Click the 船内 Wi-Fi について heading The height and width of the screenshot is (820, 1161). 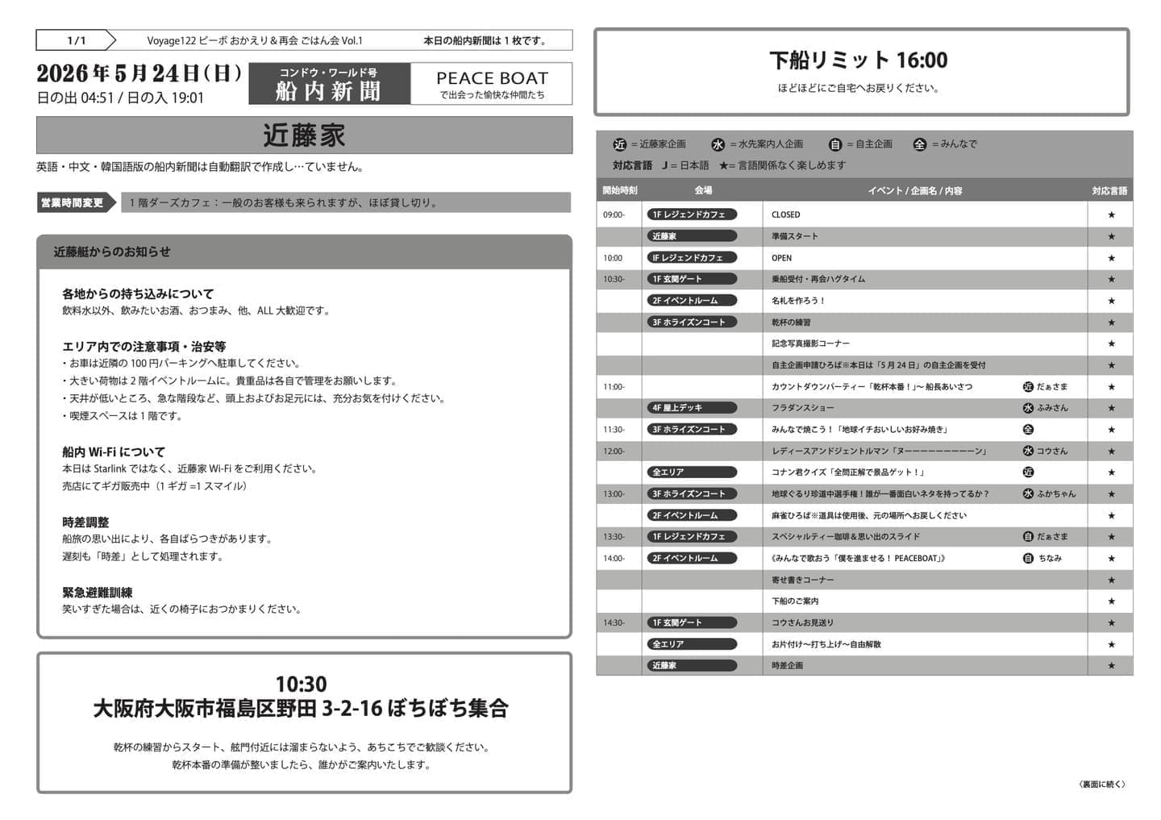coord(114,452)
